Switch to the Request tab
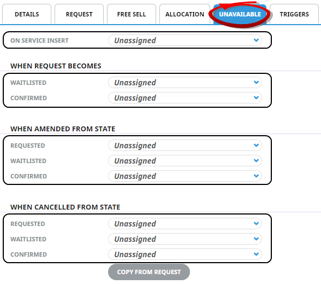Screen dimensions: 321x284 pos(79,14)
